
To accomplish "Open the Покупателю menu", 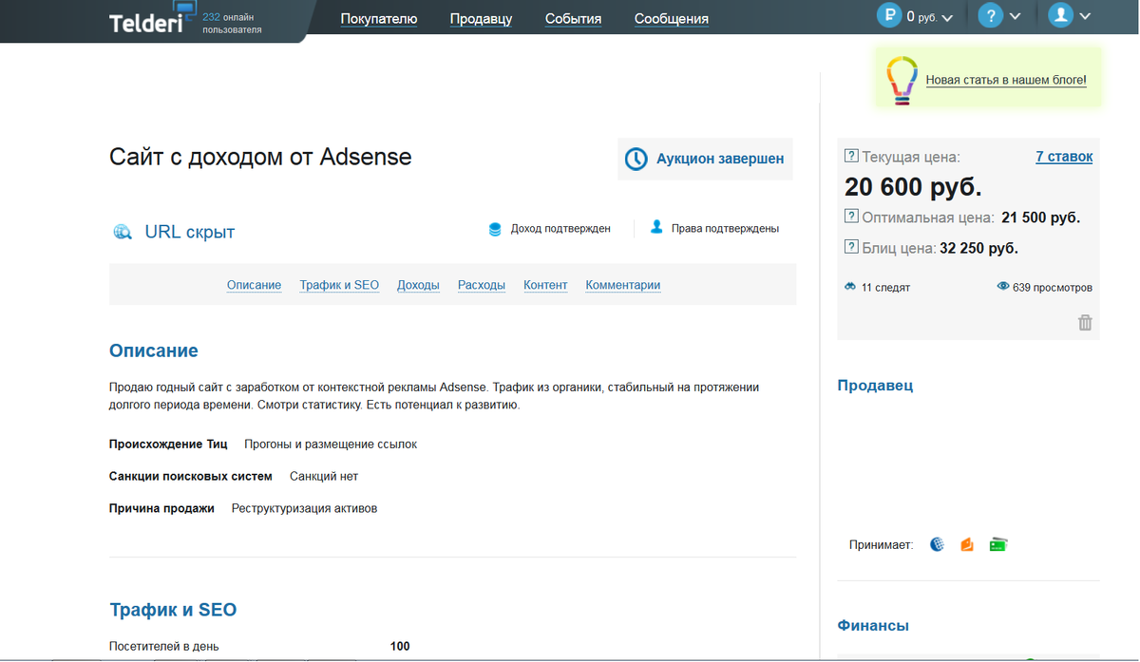I will 379,18.
